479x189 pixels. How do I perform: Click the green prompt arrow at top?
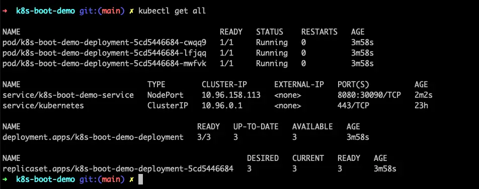point(5,11)
